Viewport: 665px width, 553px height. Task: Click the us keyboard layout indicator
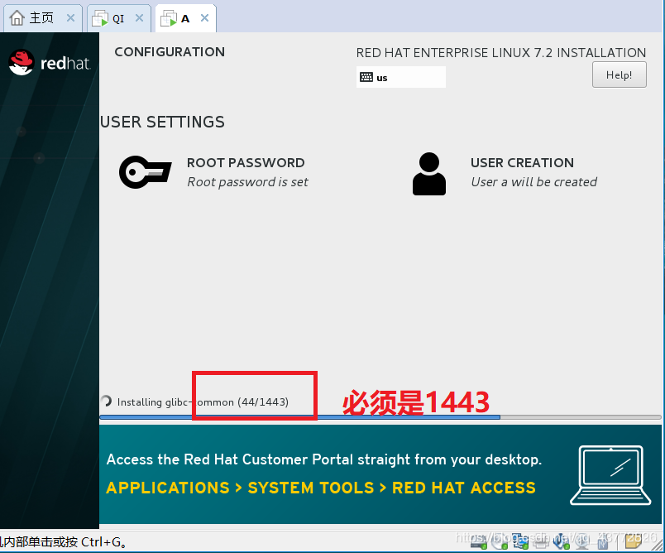[401, 77]
